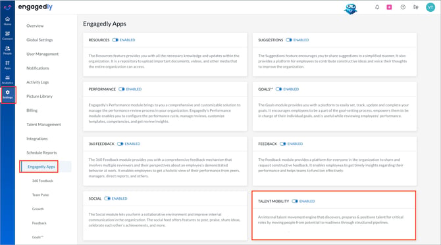Viewport: 441px width, 245px height.
Task: Click the PERFORMANCE card title
Action: pos(102,89)
